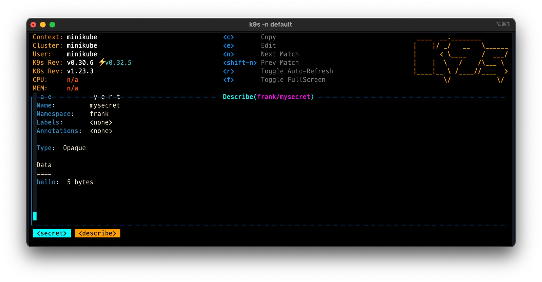
Task: Click the hello data key
Action: [x=46, y=182]
